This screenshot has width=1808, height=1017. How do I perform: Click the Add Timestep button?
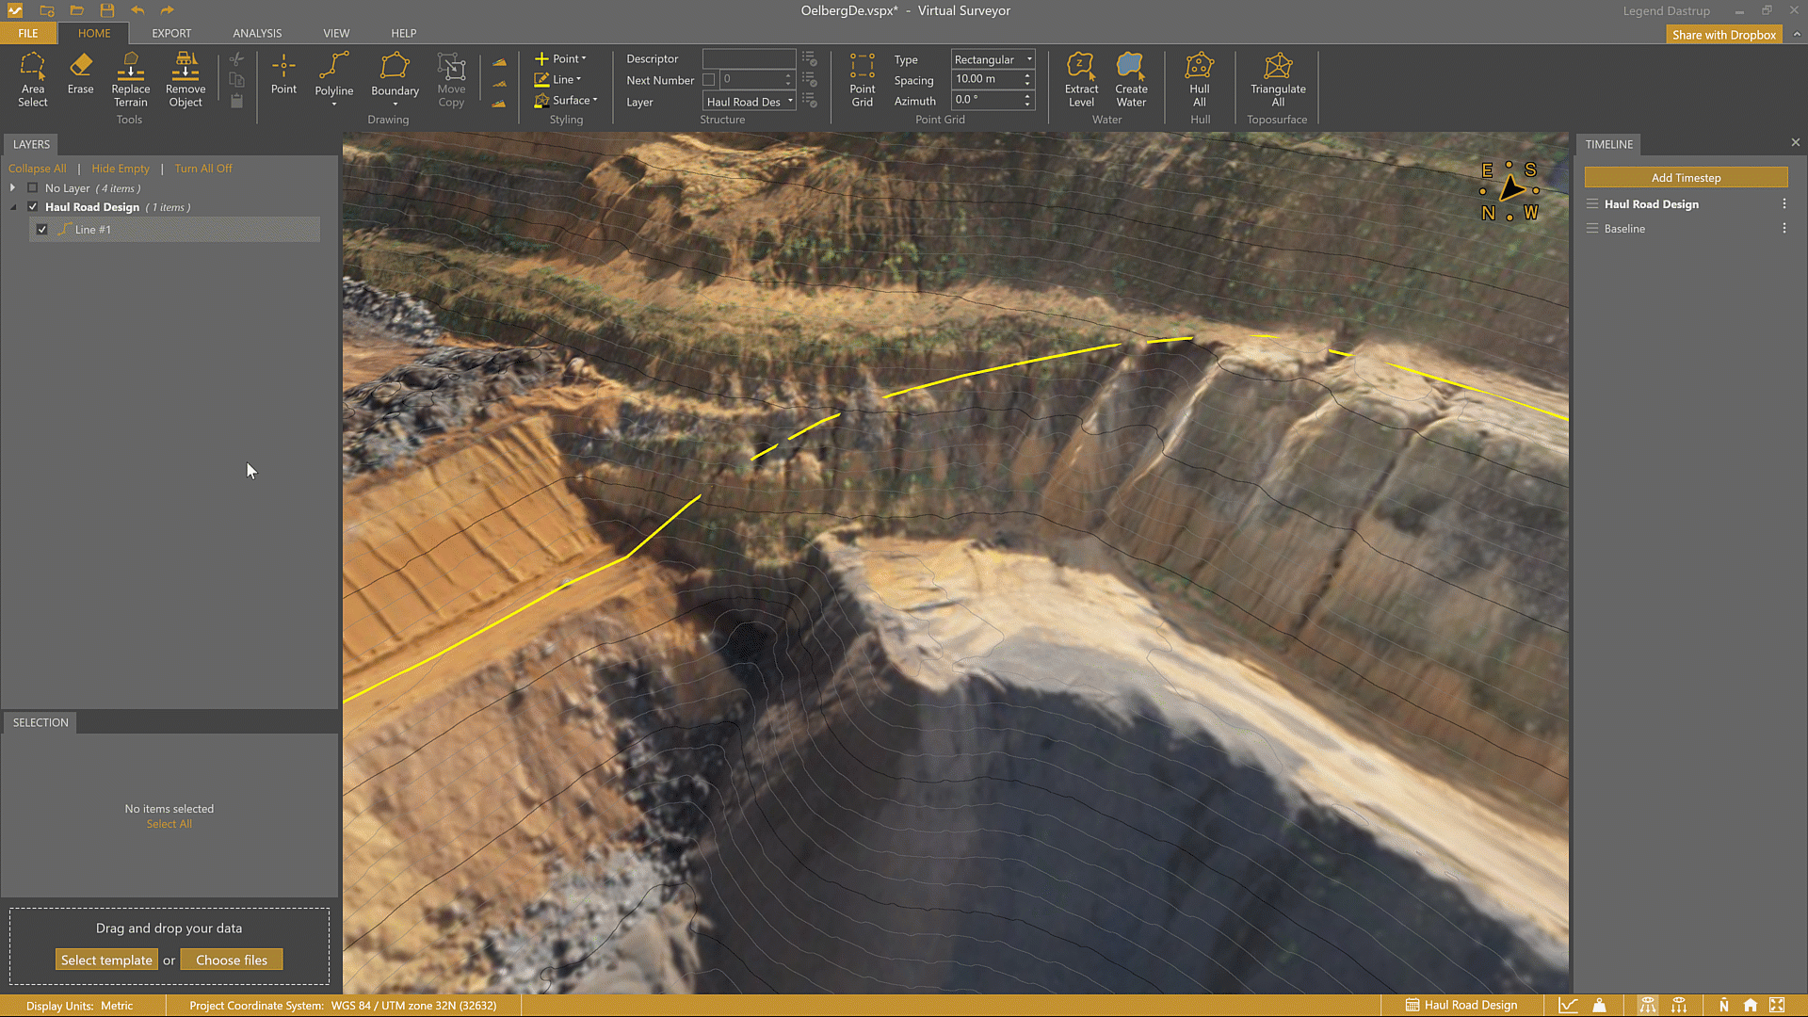coord(1686,178)
